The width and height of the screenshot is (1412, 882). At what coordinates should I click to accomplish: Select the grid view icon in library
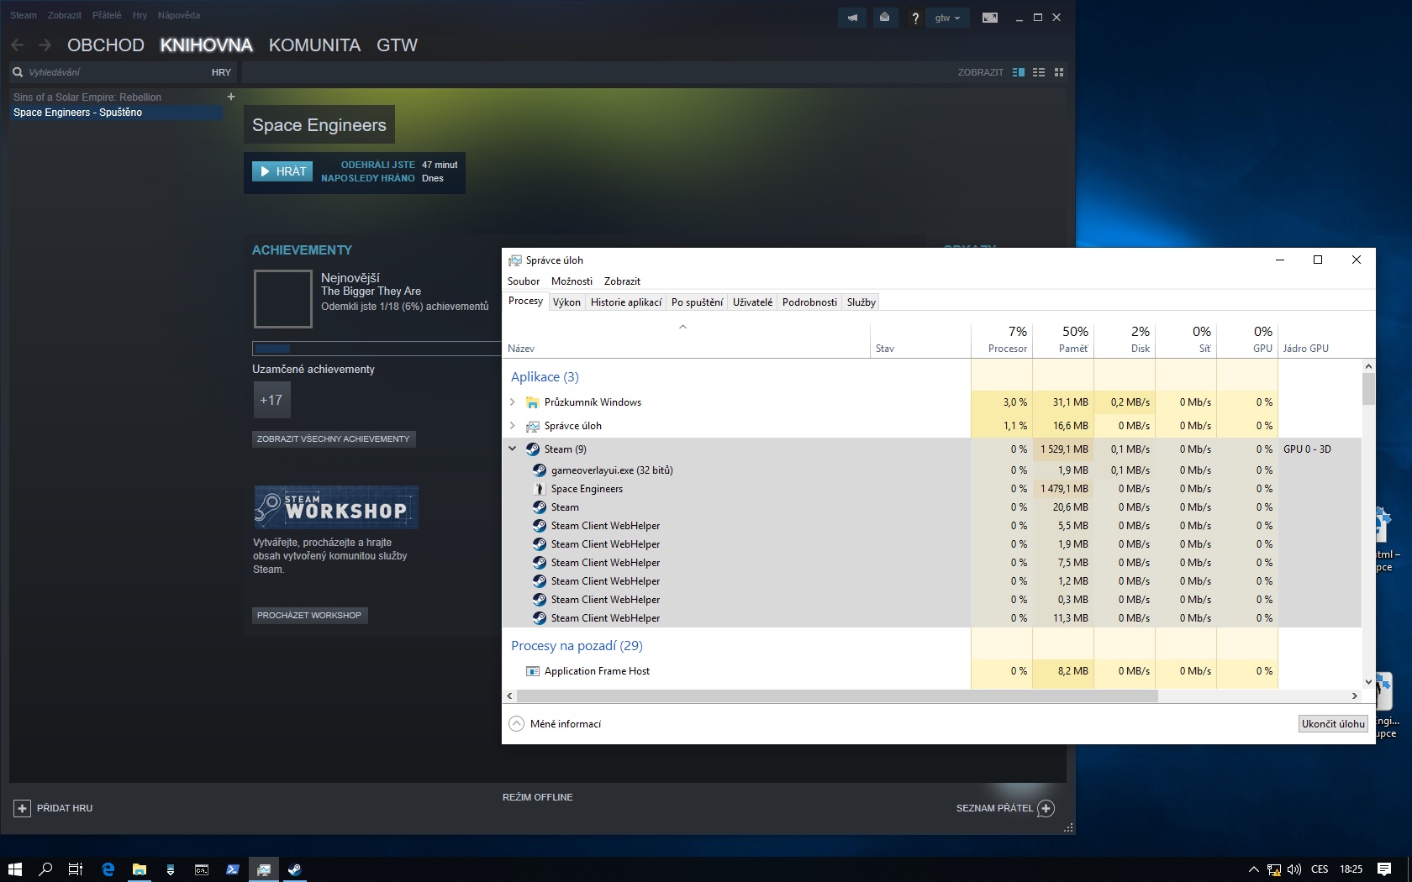[x=1059, y=72]
